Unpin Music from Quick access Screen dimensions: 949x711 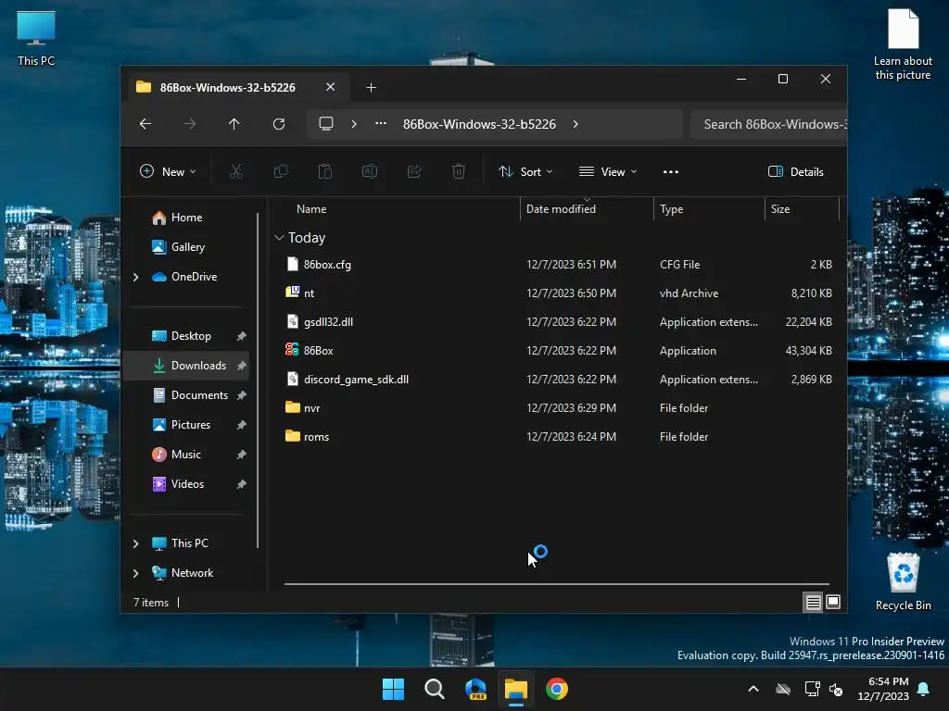point(242,454)
